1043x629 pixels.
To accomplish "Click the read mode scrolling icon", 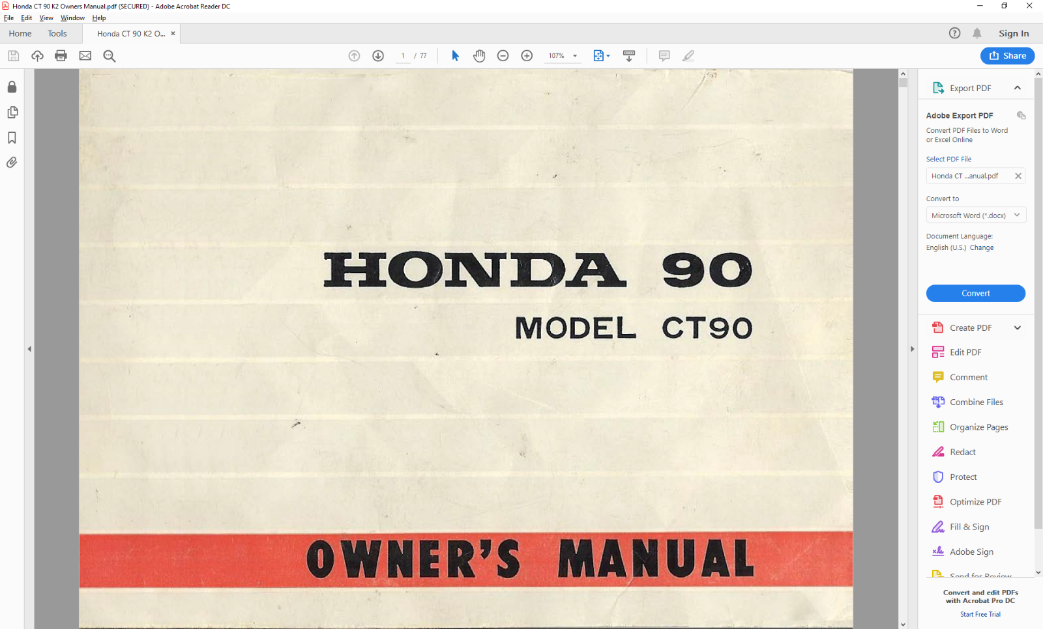I will pos(629,56).
